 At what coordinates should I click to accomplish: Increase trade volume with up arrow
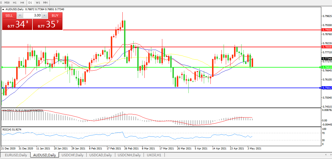[45, 16]
